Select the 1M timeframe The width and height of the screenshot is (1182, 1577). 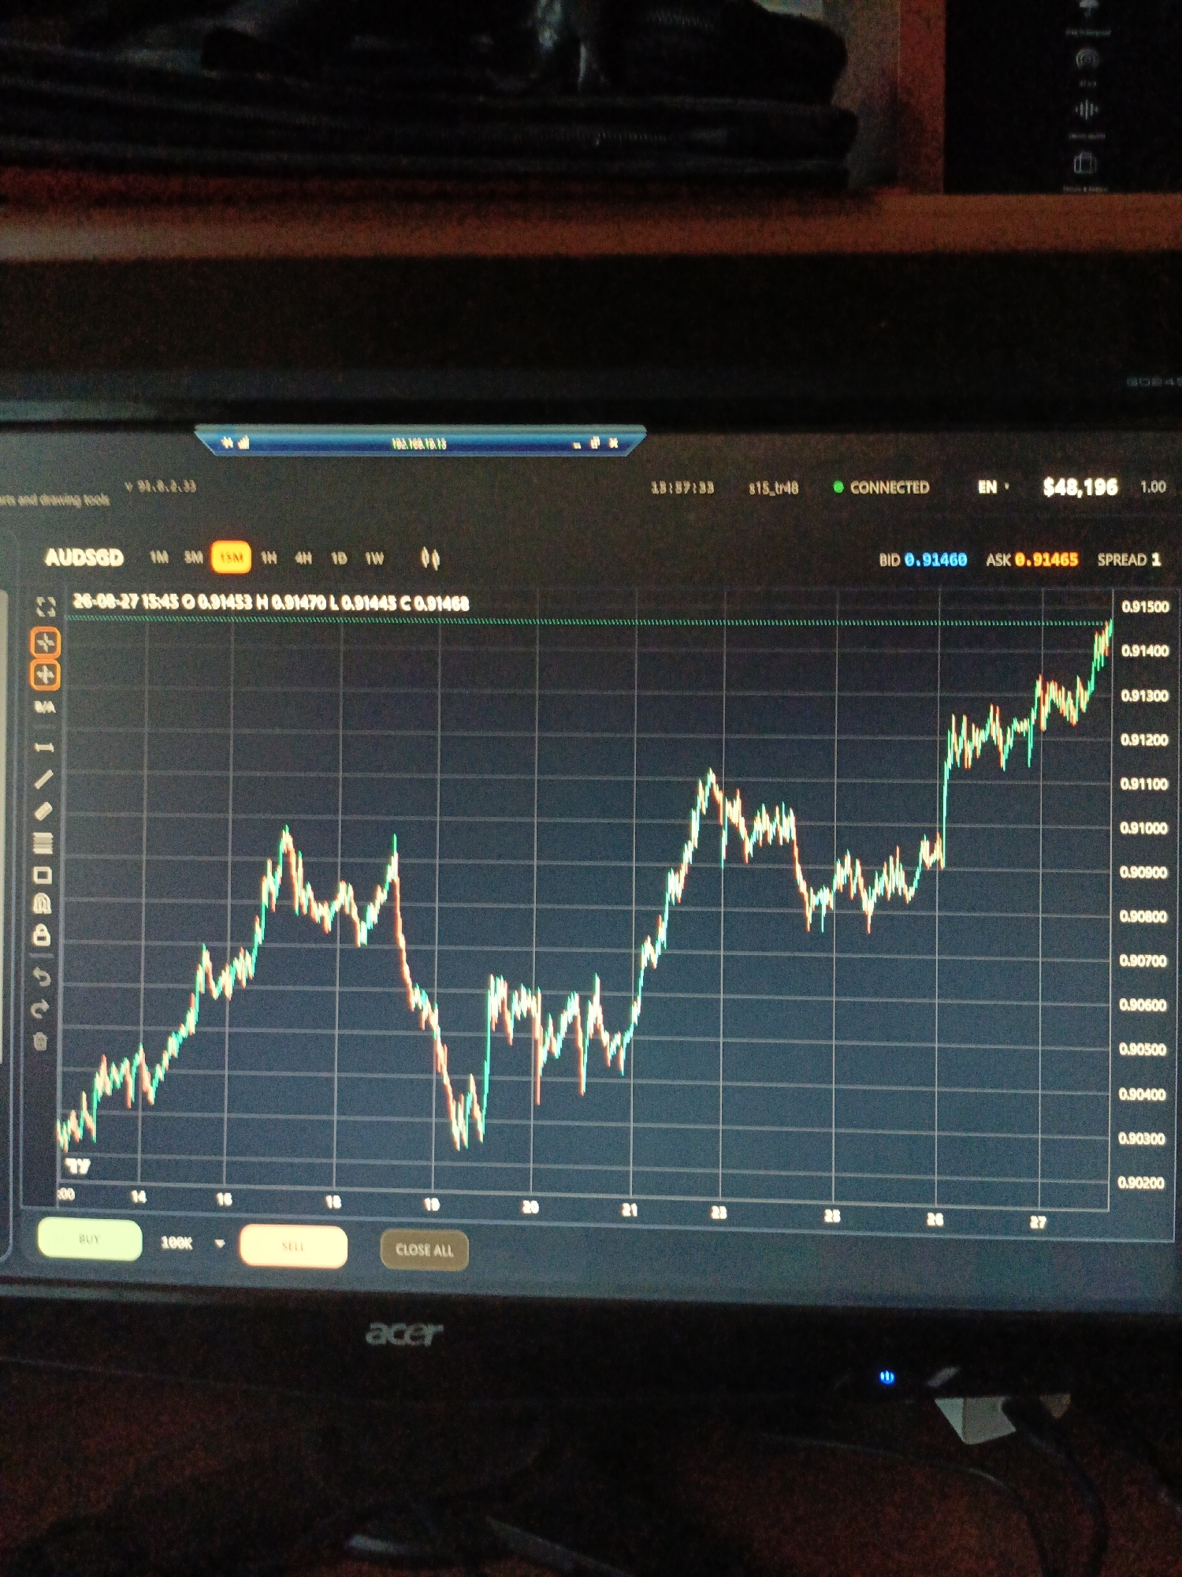(159, 557)
